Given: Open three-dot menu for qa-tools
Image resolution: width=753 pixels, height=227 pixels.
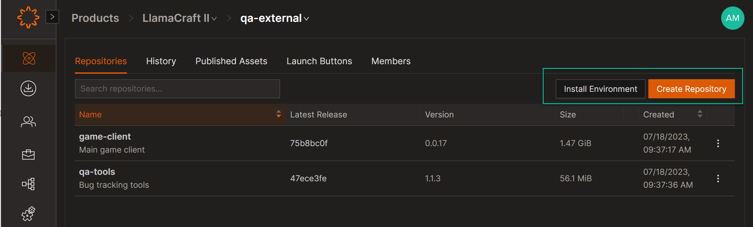Looking at the screenshot, I should (x=718, y=179).
